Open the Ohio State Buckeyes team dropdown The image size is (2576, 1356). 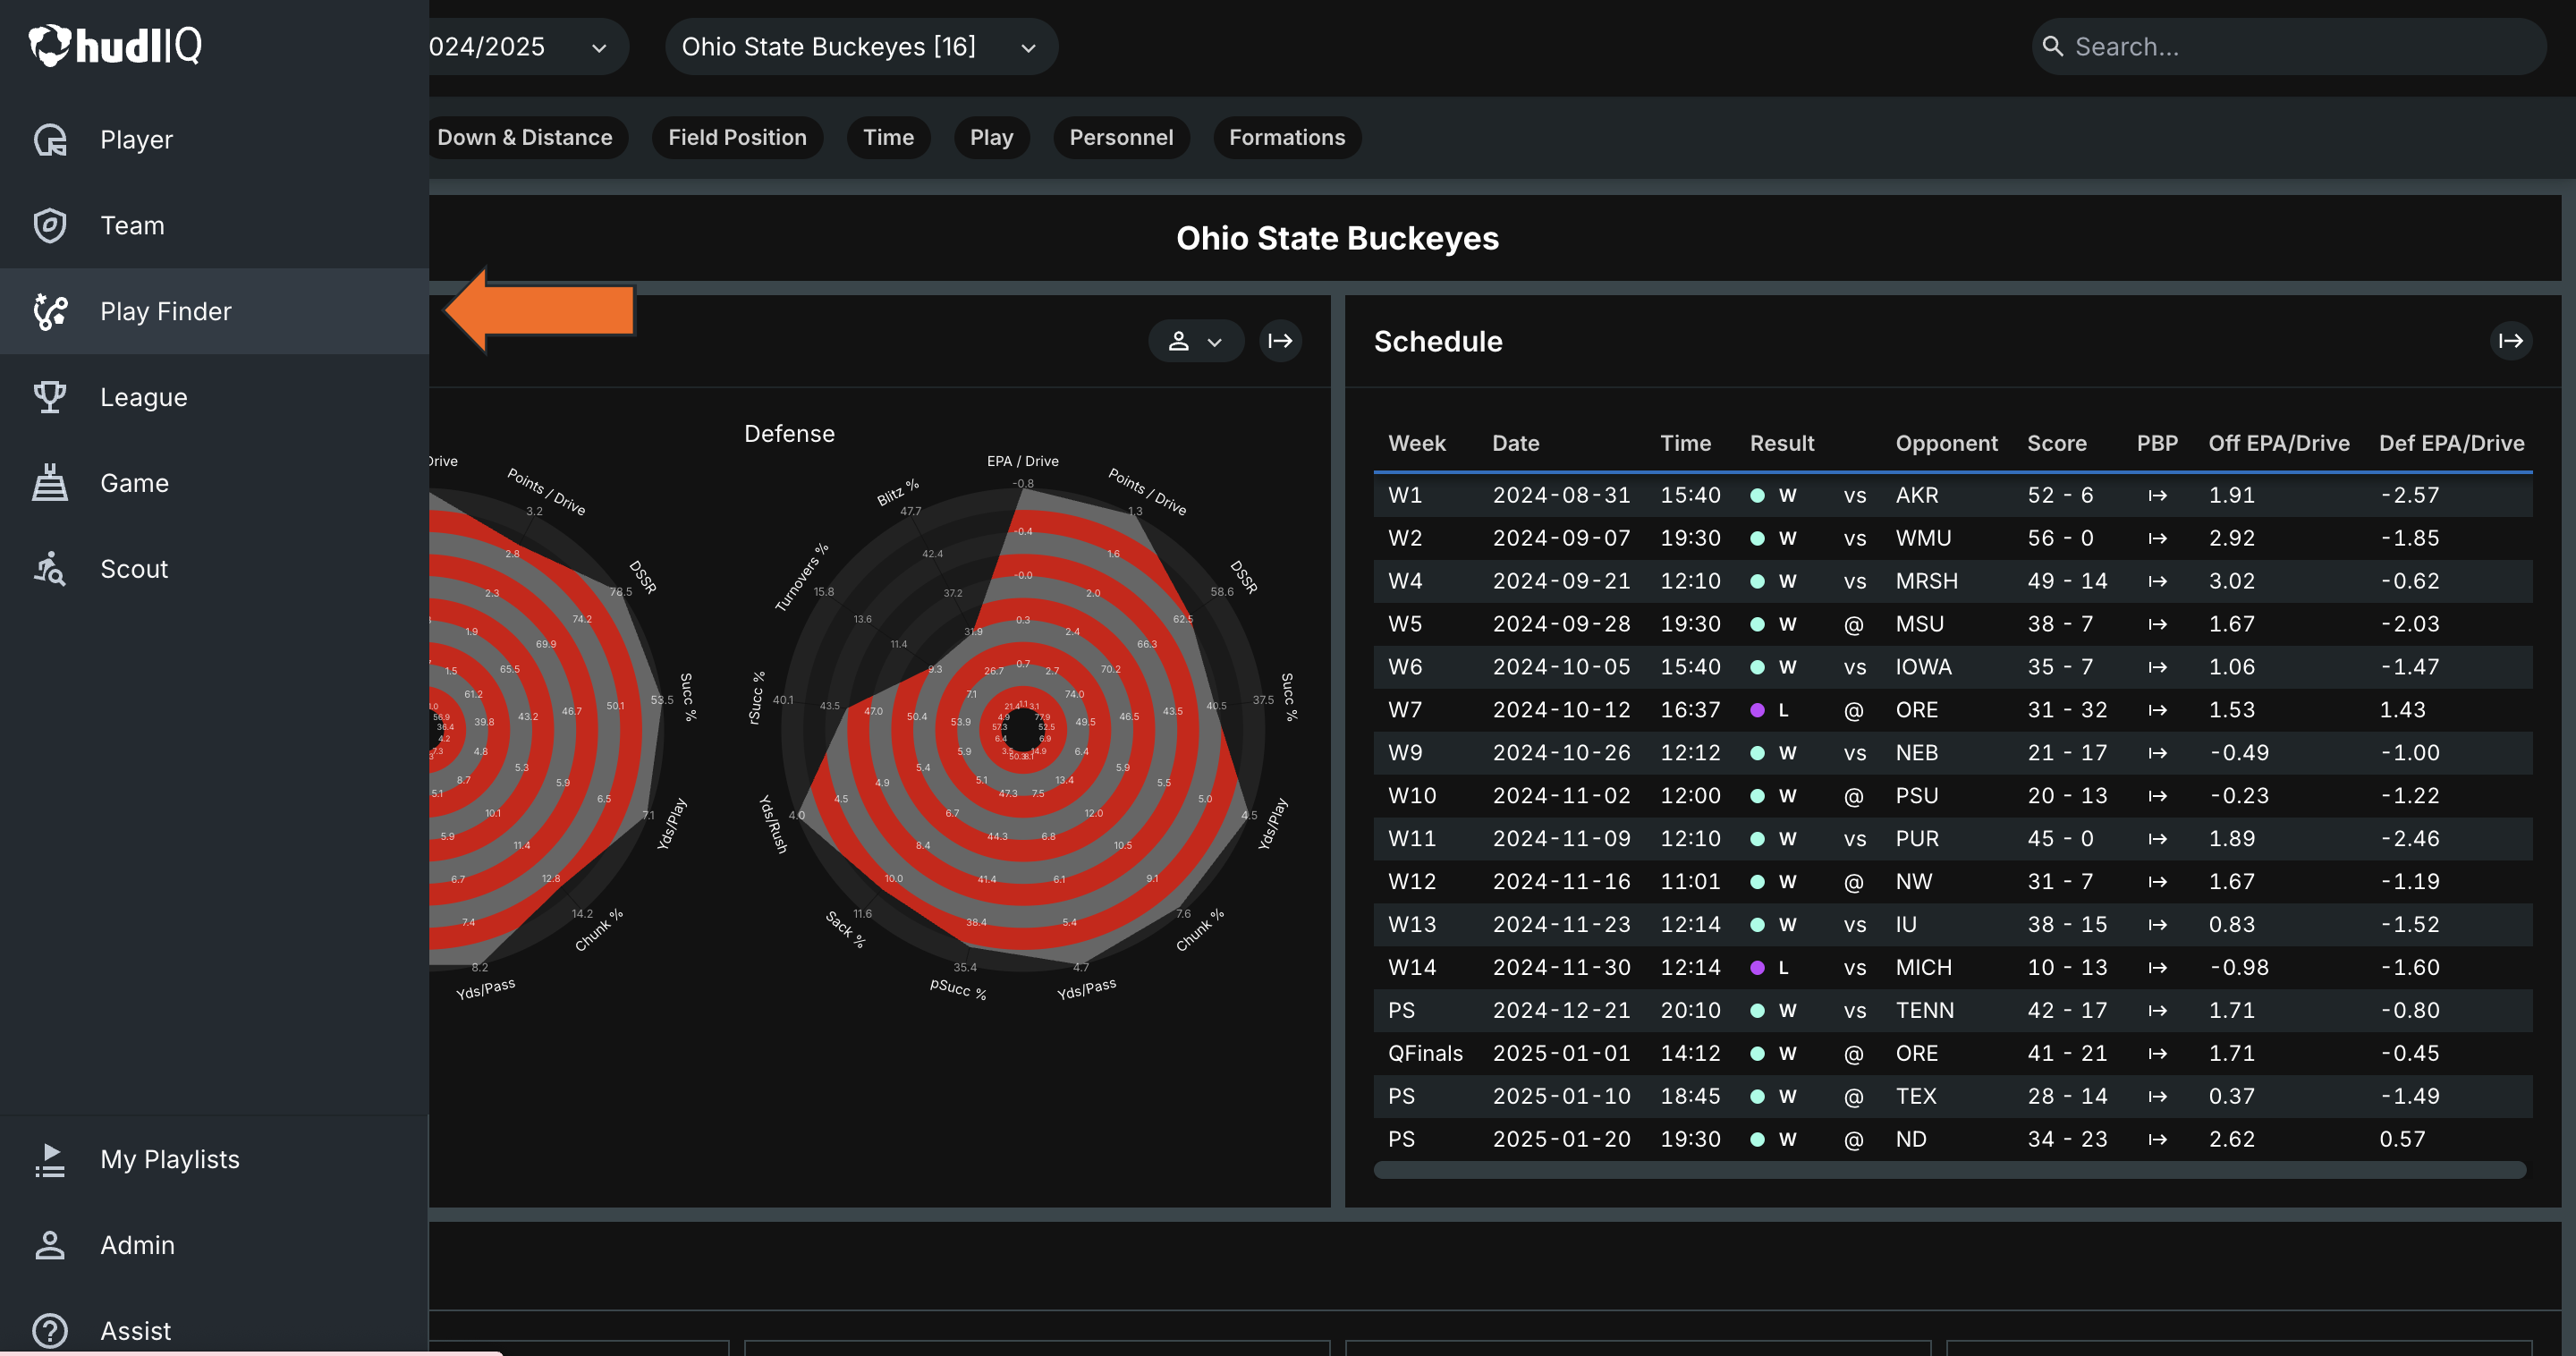(861, 47)
